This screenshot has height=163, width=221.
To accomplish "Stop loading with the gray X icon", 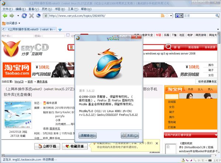I will [31, 15].
